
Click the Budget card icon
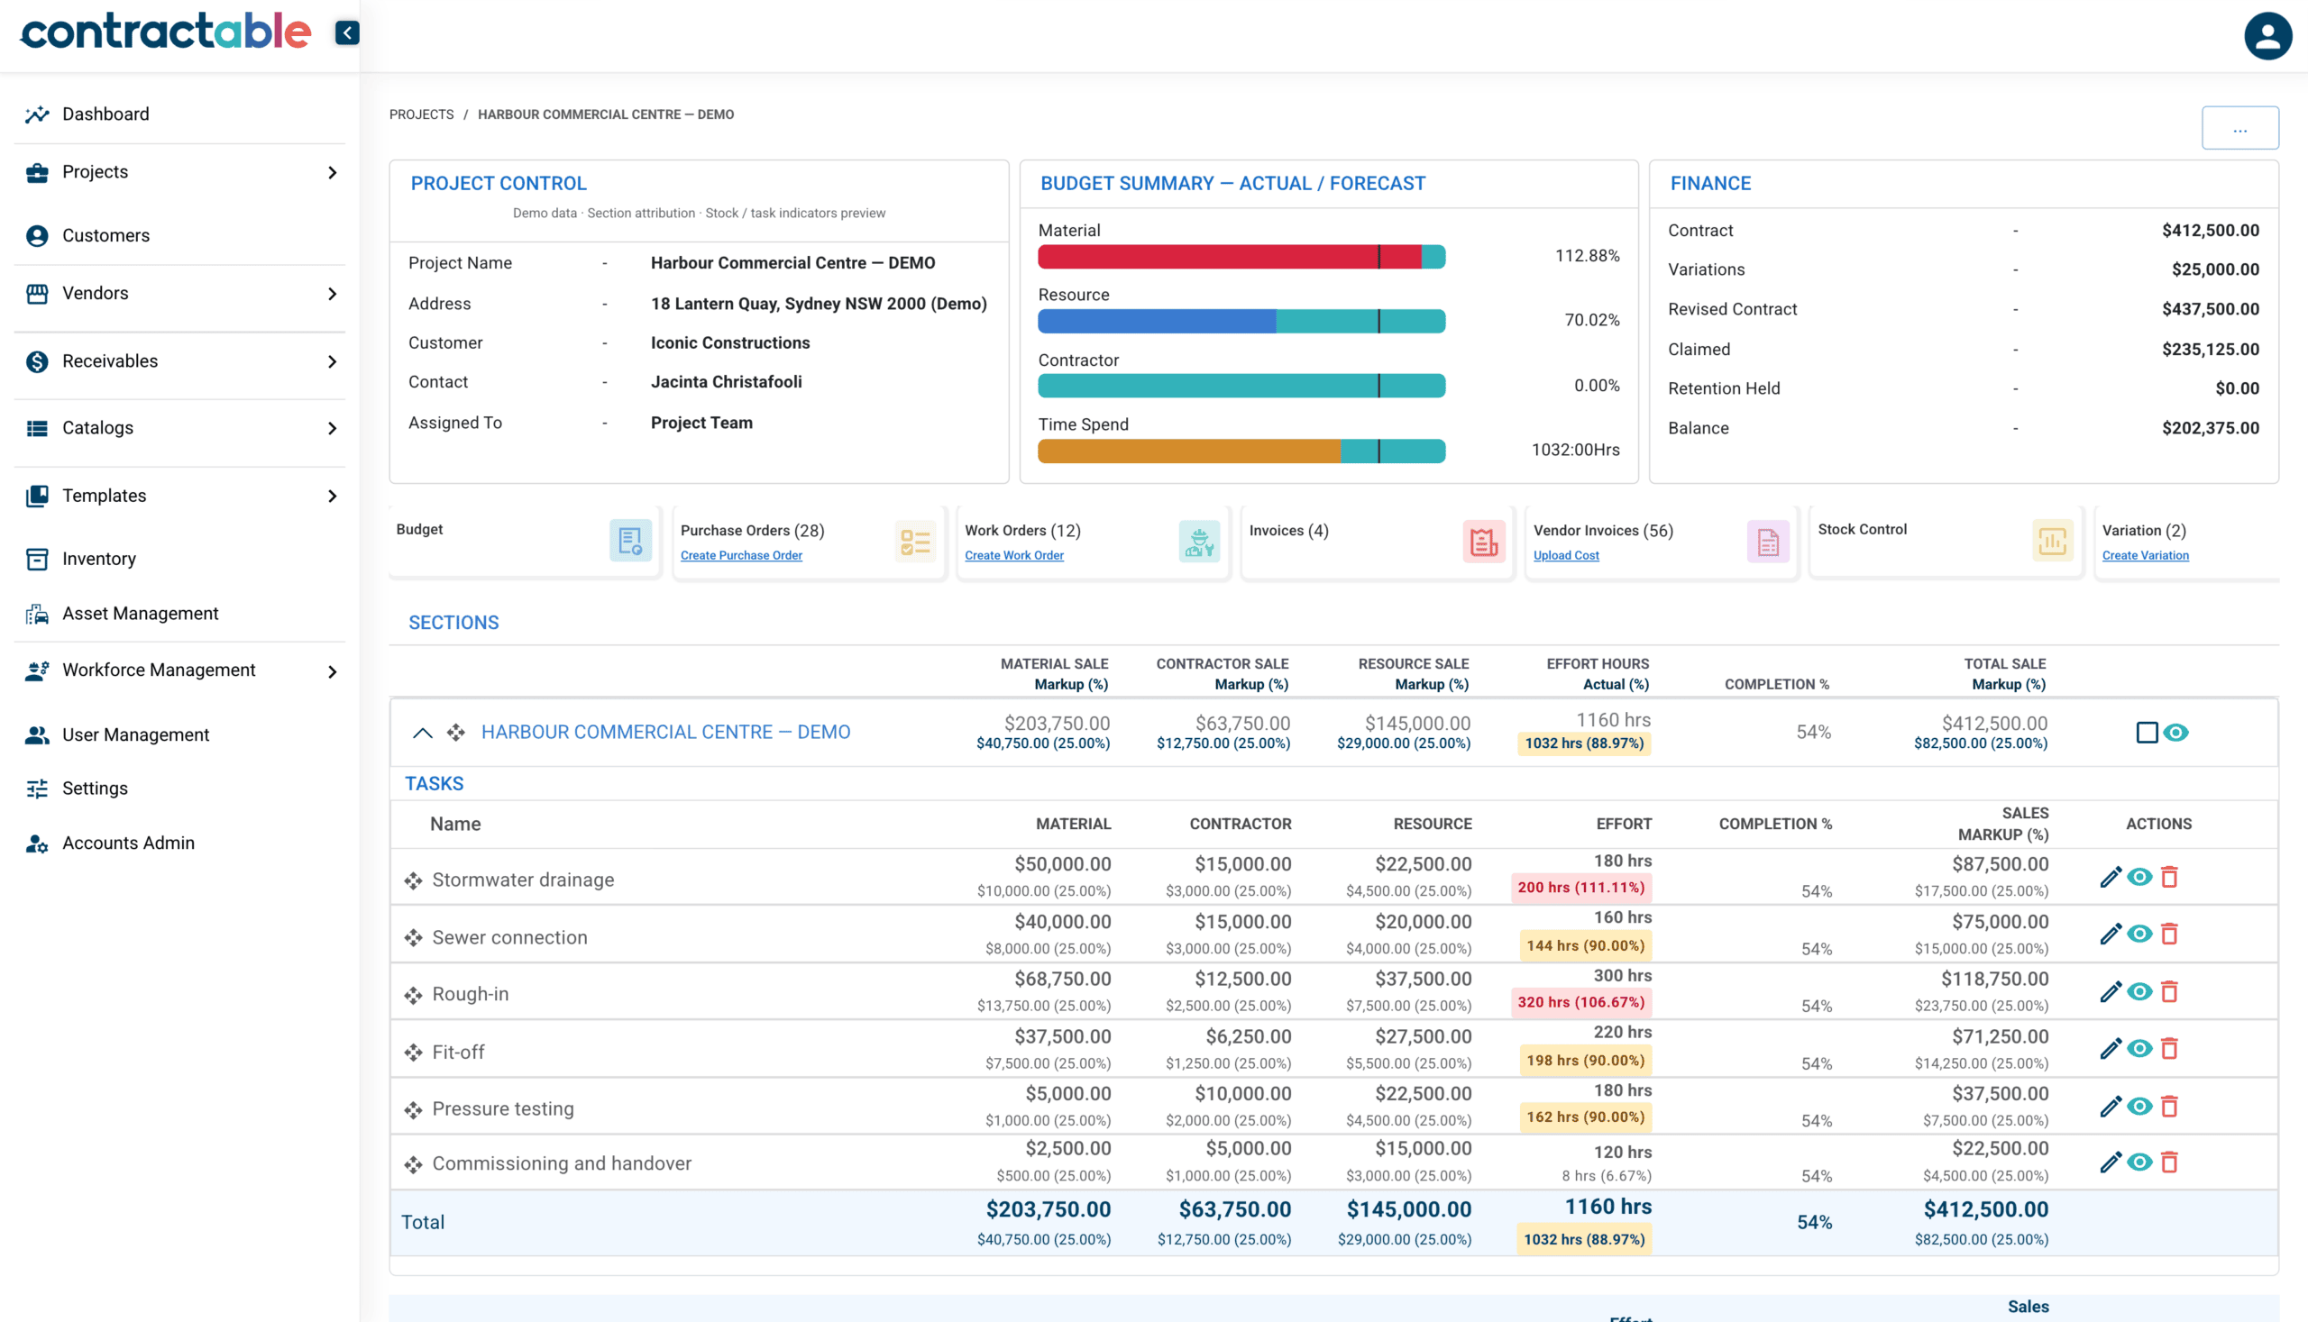pos(630,542)
